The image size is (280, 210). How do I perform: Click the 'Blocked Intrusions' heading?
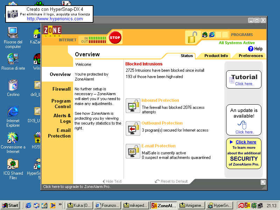[x=144, y=64]
